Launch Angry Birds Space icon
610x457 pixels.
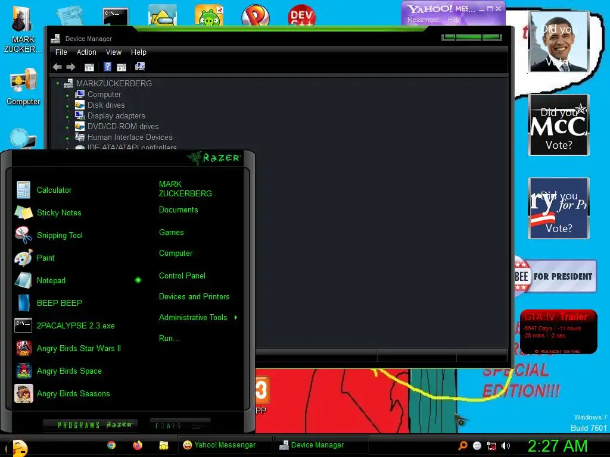coord(24,371)
